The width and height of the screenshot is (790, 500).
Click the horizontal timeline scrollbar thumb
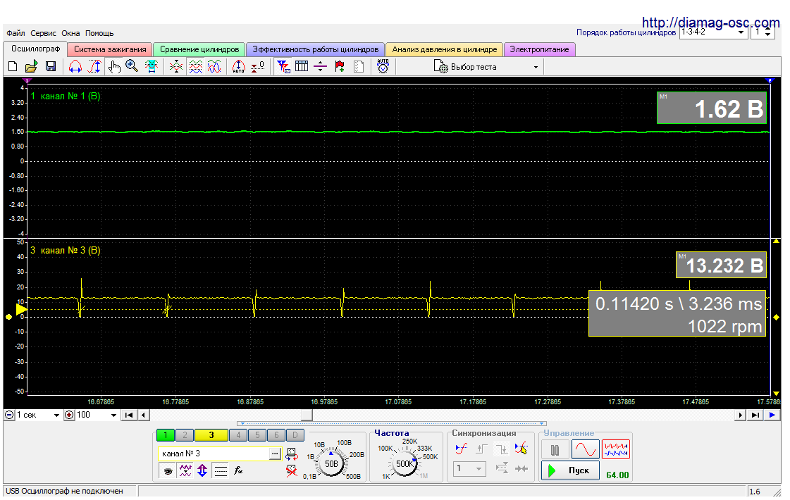[x=307, y=415]
